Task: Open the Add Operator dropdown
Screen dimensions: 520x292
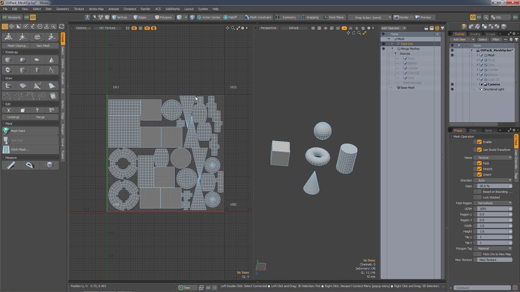Action: pyautogui.click(x=393, y=28)
